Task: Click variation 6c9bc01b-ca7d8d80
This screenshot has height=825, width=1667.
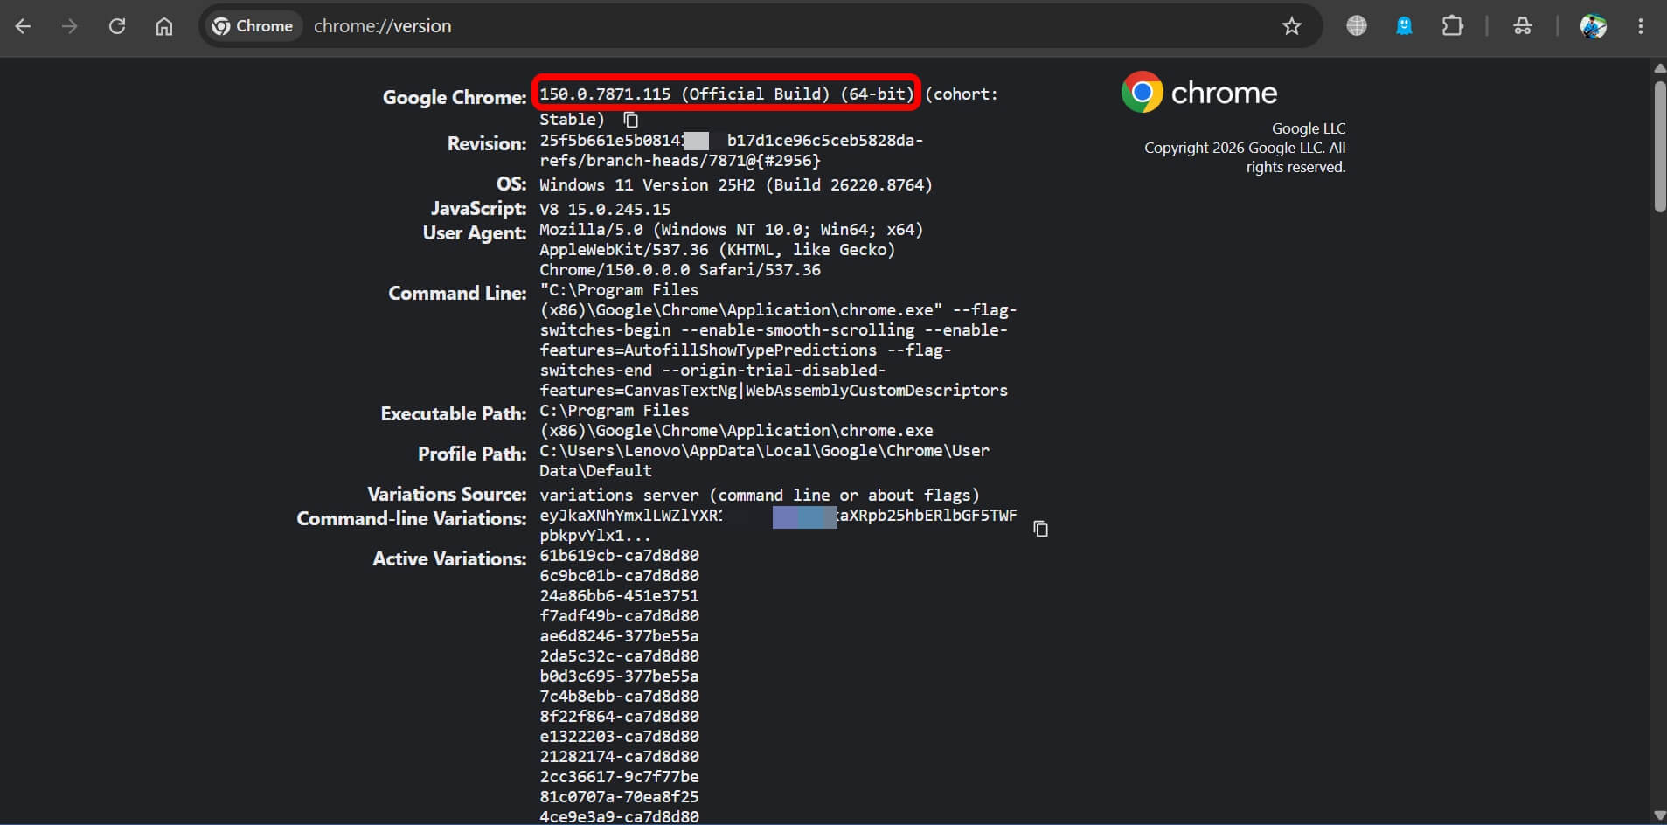Action: tap(619, 575)
